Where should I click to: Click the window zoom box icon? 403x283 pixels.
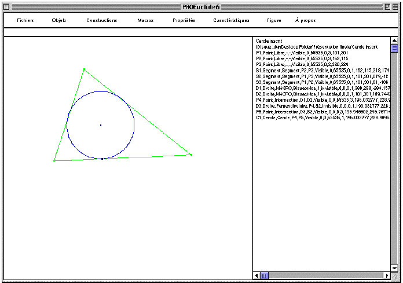pyautogui.click(x=387, y=6)
